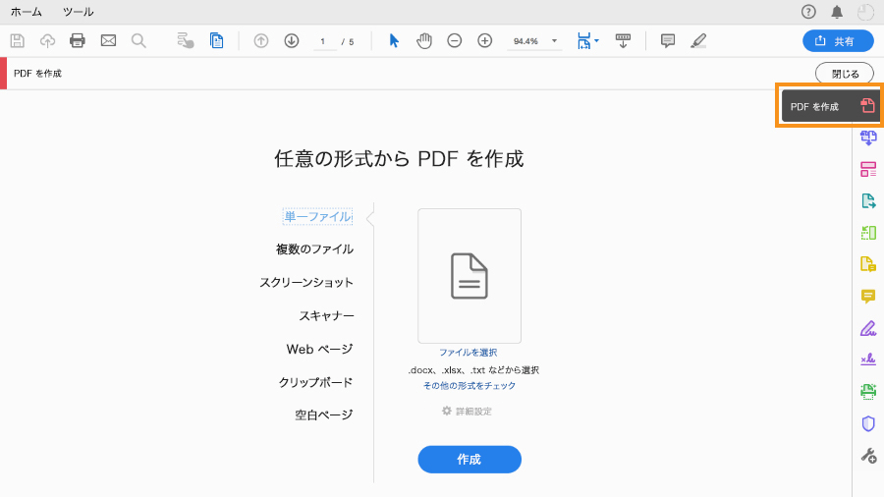
Task: Open the green scan printer sidebar icon
Action: pyautogui.click(x=868, y=391)
